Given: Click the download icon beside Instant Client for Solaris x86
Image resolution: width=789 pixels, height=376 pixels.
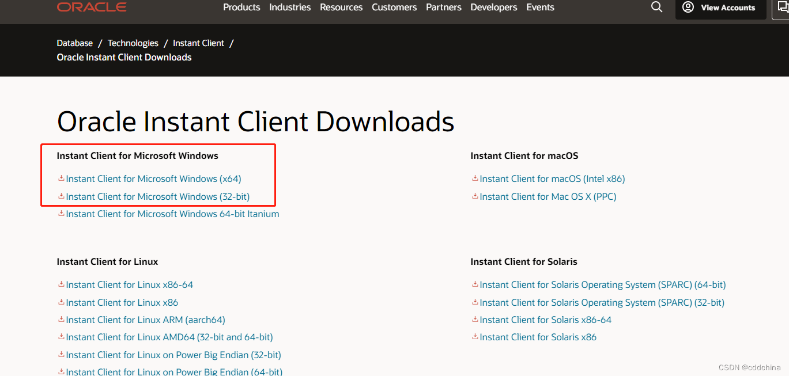Looking at the screenshot, I should point(474,337).
